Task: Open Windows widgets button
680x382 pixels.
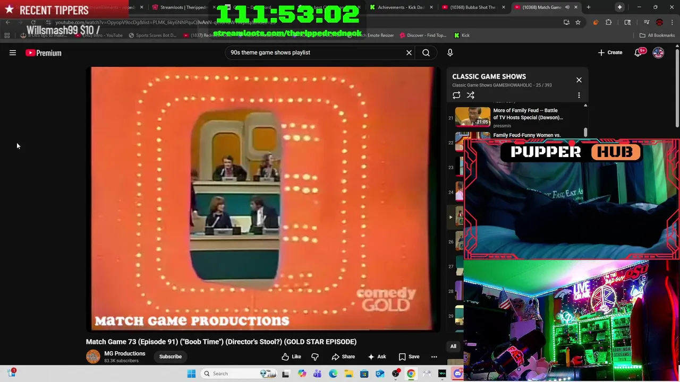Action: pos(12,373)
